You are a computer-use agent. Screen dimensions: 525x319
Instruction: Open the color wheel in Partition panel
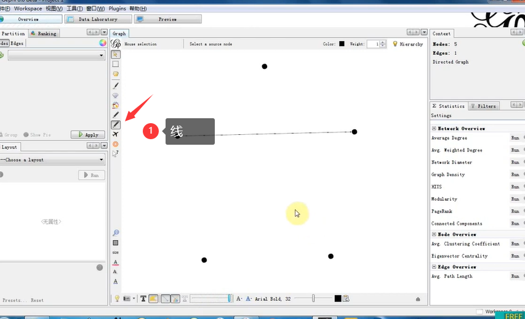(102, 43)
